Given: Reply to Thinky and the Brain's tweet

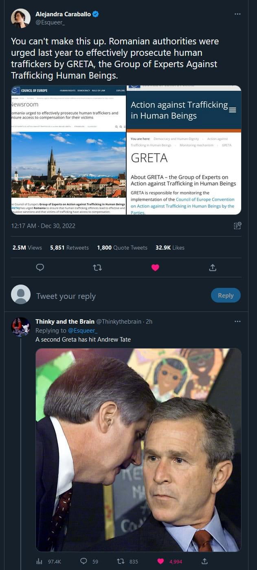Looking at the screenshot, I should tap(84, 561).
